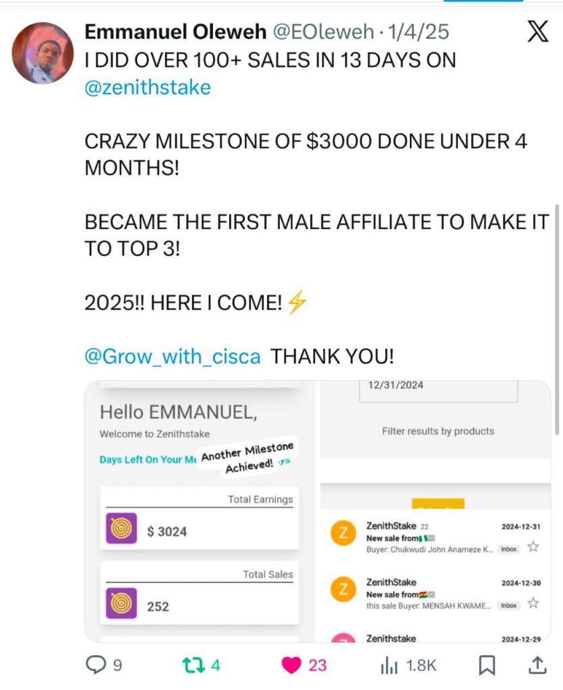Click the X logo icon
Viewport: 563px width, 690px height.
click(x=537, y=32)
